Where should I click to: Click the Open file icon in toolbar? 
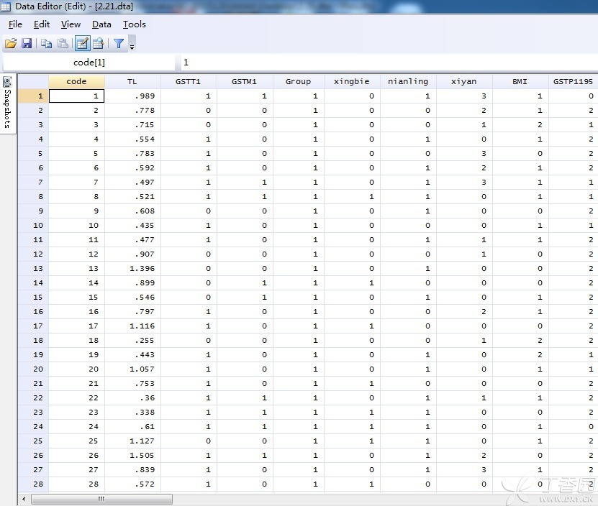(11, 43)
